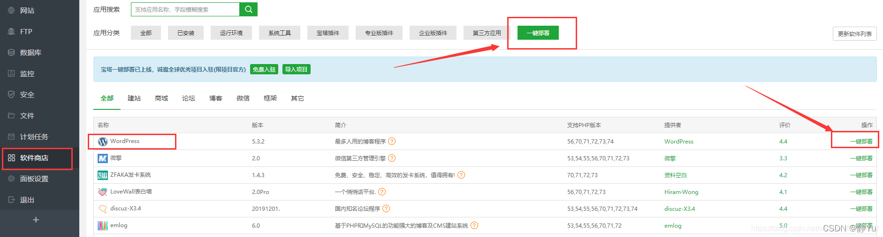
Task: Switch to the 博客 tab
Action: click(216, 98)
